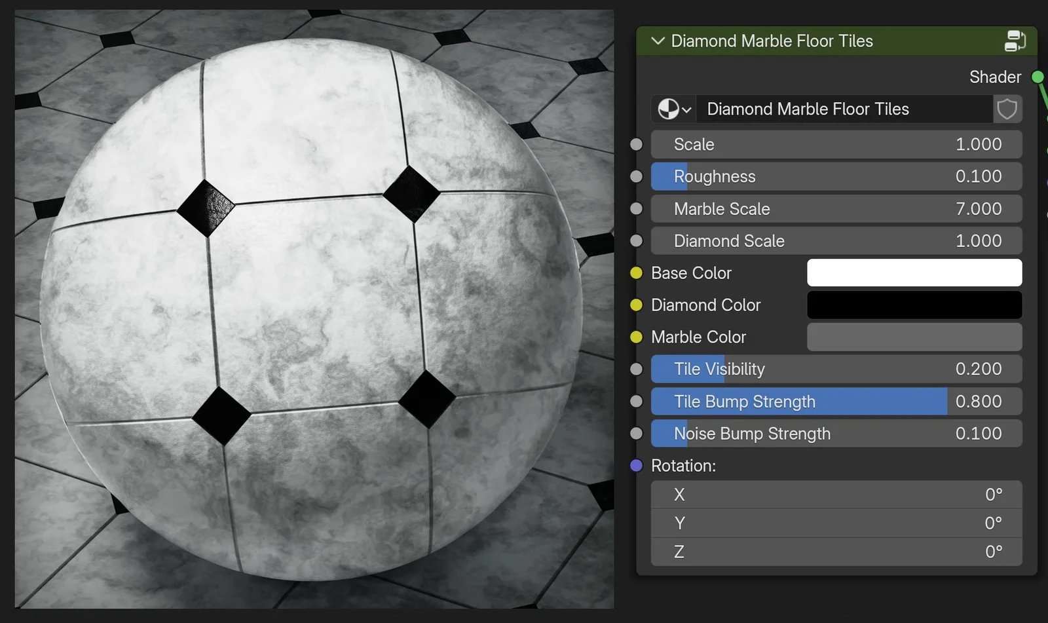The height and width of the screenshot is (623, 1048).
Task: Click the gray Tile Visibility input socket
Action: point(636,369)
